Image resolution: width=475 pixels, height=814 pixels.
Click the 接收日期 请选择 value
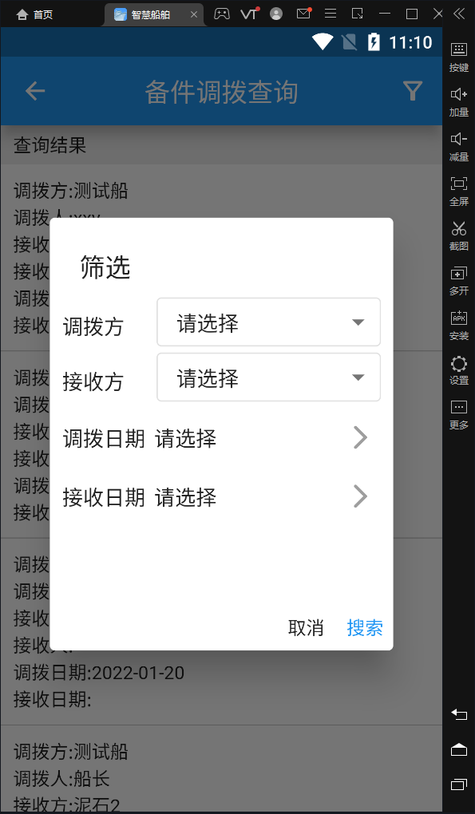coord(186,498)
